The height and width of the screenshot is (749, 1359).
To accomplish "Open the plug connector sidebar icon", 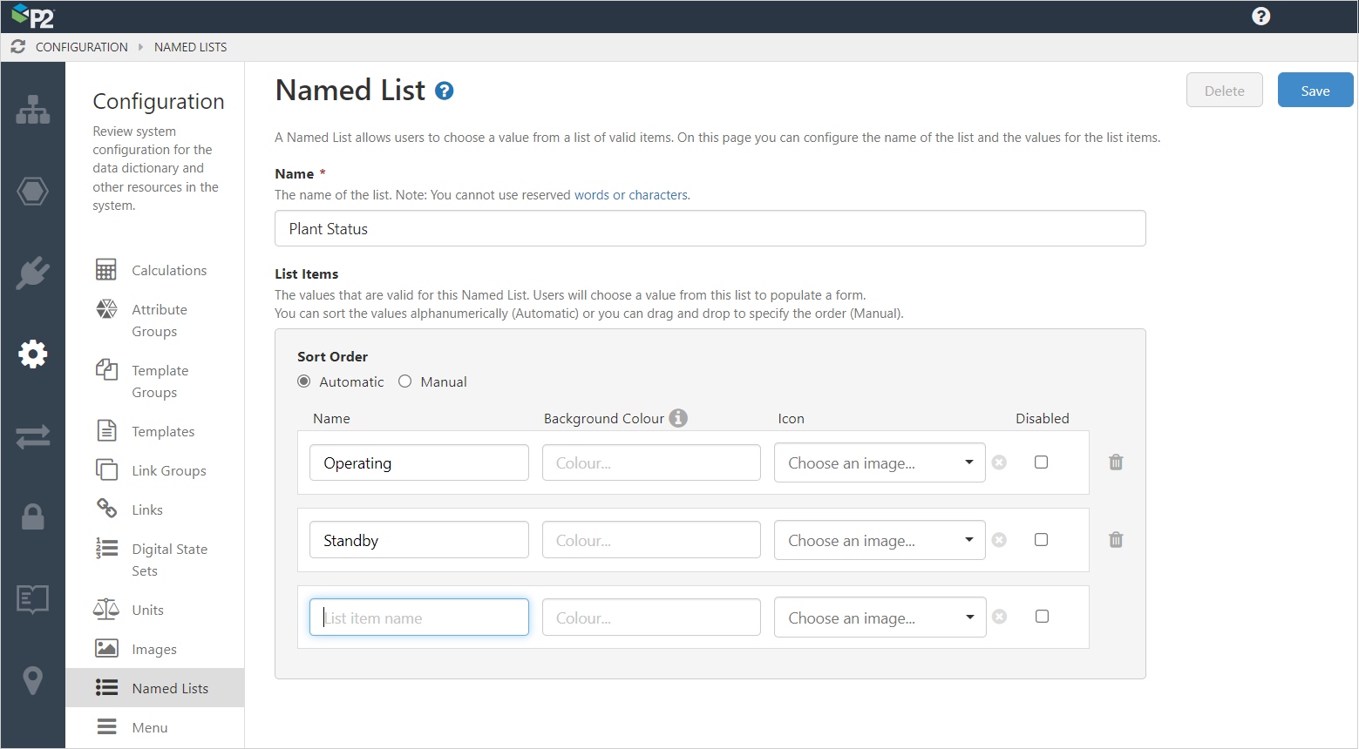I will [x=33, y=273].
